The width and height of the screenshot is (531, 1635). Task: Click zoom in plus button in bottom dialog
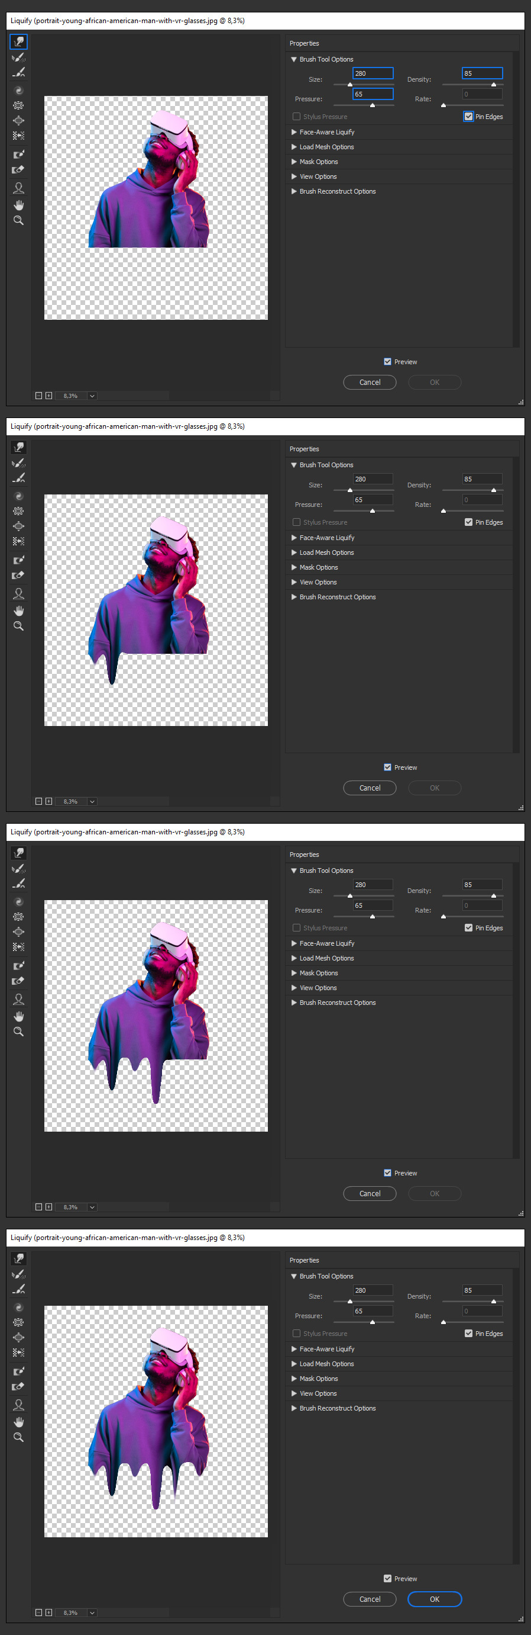(x=49, y=1612)
